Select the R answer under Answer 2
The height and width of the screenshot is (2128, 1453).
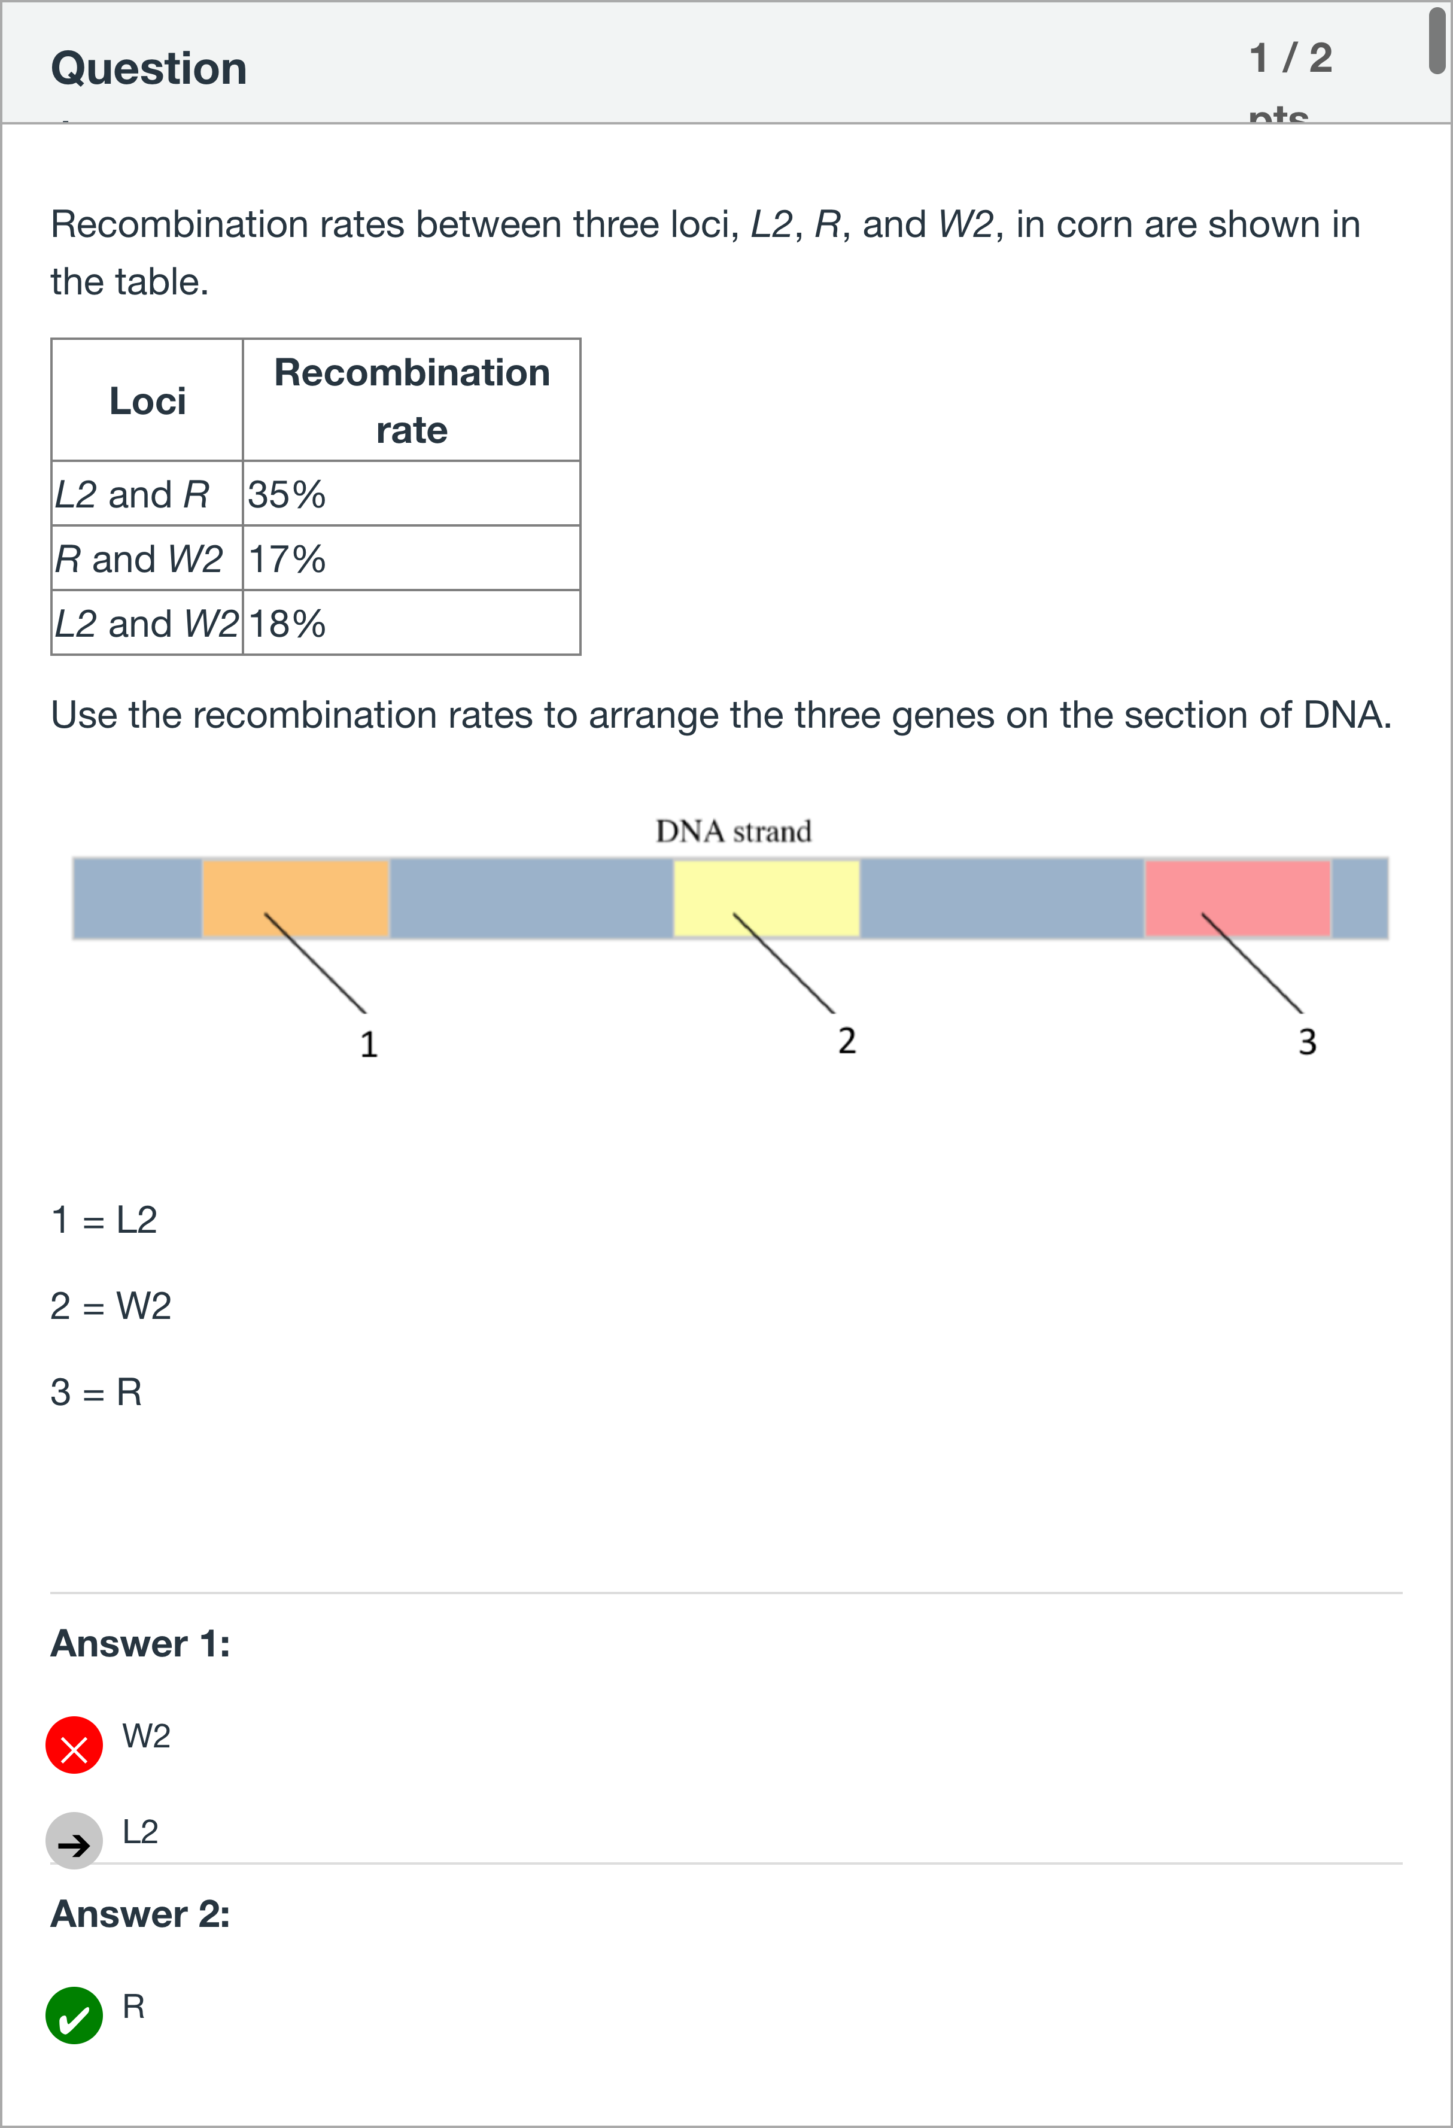pos(133,2006)
